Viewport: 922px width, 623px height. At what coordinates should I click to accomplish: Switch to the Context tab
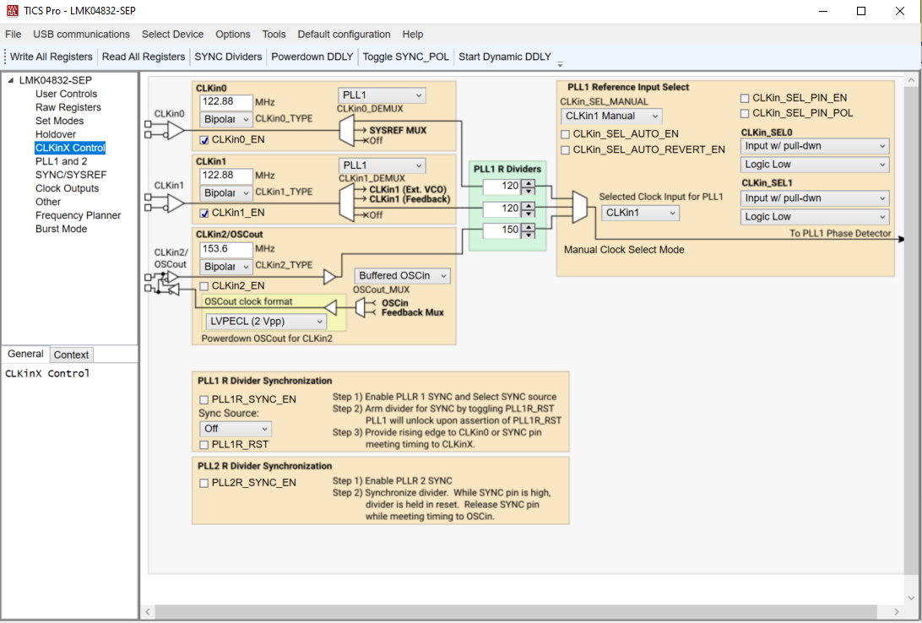coord(71,354)
